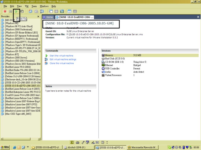This screenshot has height=150, width=201.
Task: Open the Help menu
Action: 54,6
